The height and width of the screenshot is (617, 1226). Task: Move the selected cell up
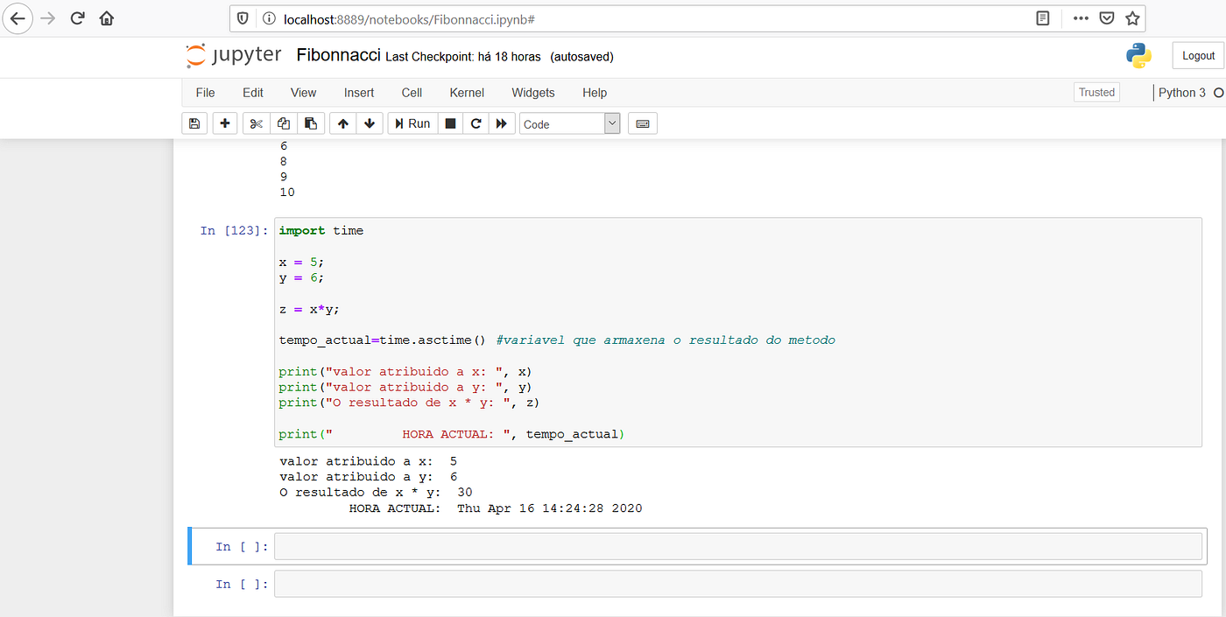coord(342,123)
